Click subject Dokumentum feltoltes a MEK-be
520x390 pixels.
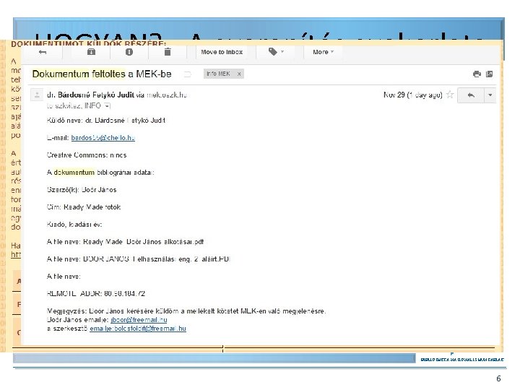[102, 74]
